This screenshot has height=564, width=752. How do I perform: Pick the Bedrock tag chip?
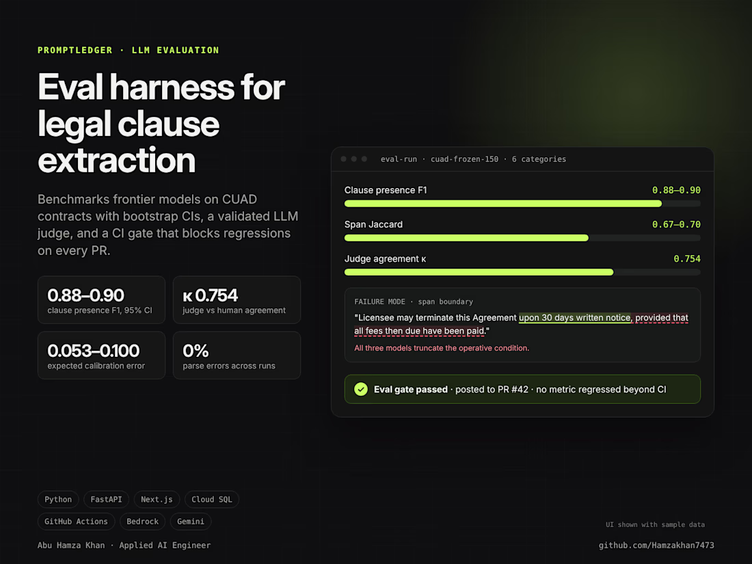coord(142,522)
